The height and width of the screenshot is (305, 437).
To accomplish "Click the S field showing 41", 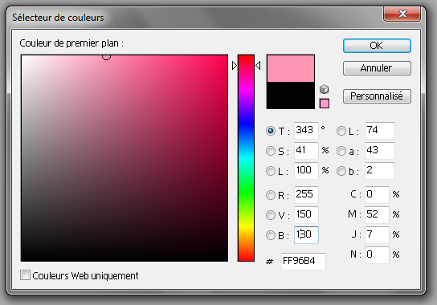I will 306,151.
